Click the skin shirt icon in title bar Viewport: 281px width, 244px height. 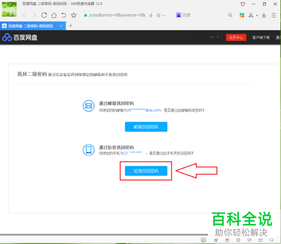243,4
